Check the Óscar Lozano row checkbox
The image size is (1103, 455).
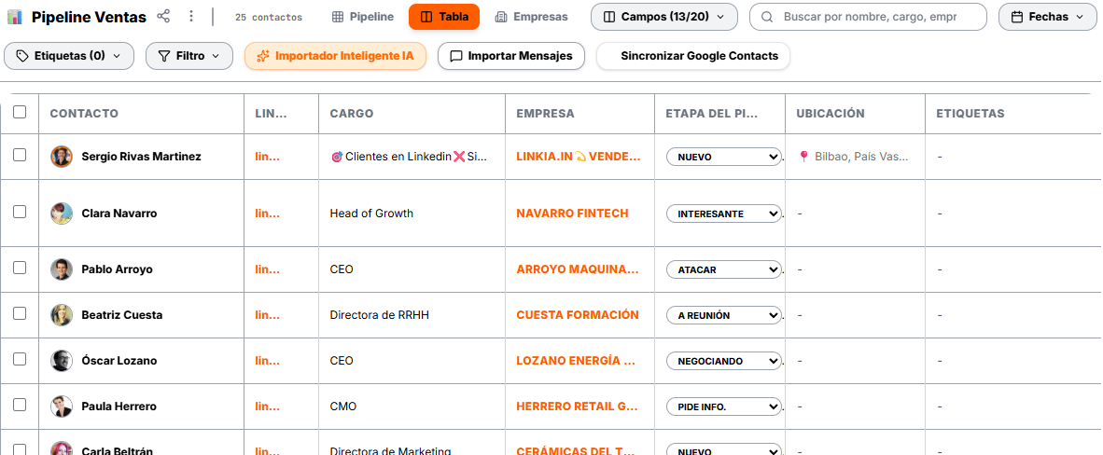tap(20, 359)
